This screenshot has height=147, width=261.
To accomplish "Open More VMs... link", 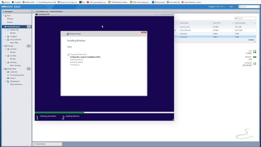I will coord(15,42).
